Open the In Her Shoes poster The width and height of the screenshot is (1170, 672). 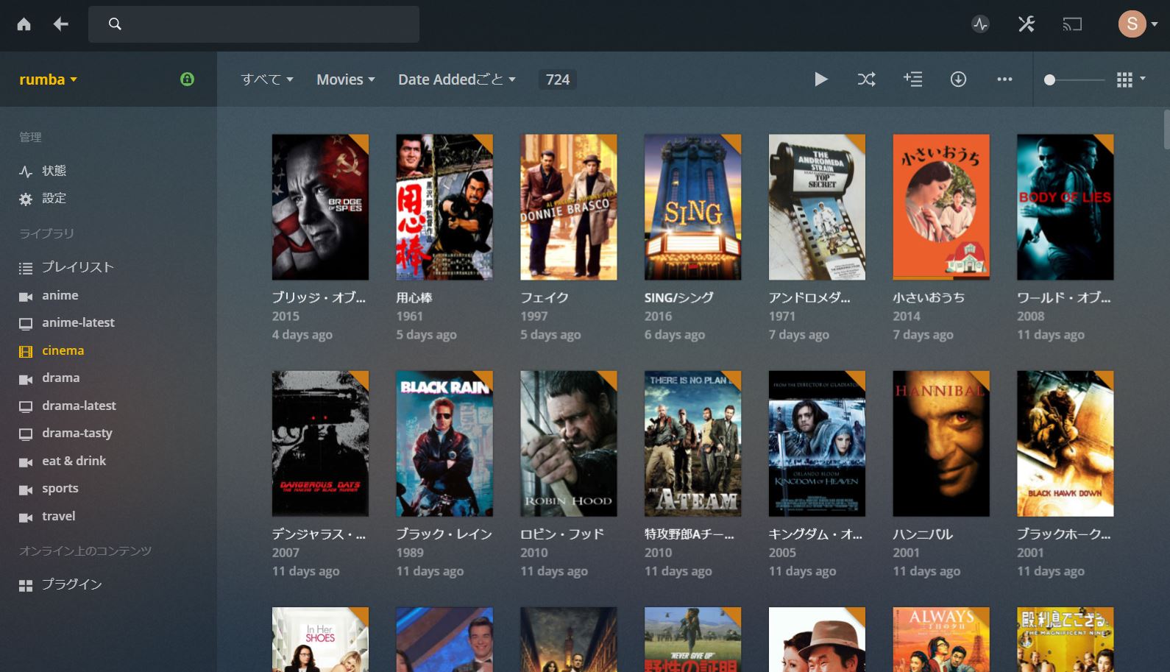coord(320,640)
